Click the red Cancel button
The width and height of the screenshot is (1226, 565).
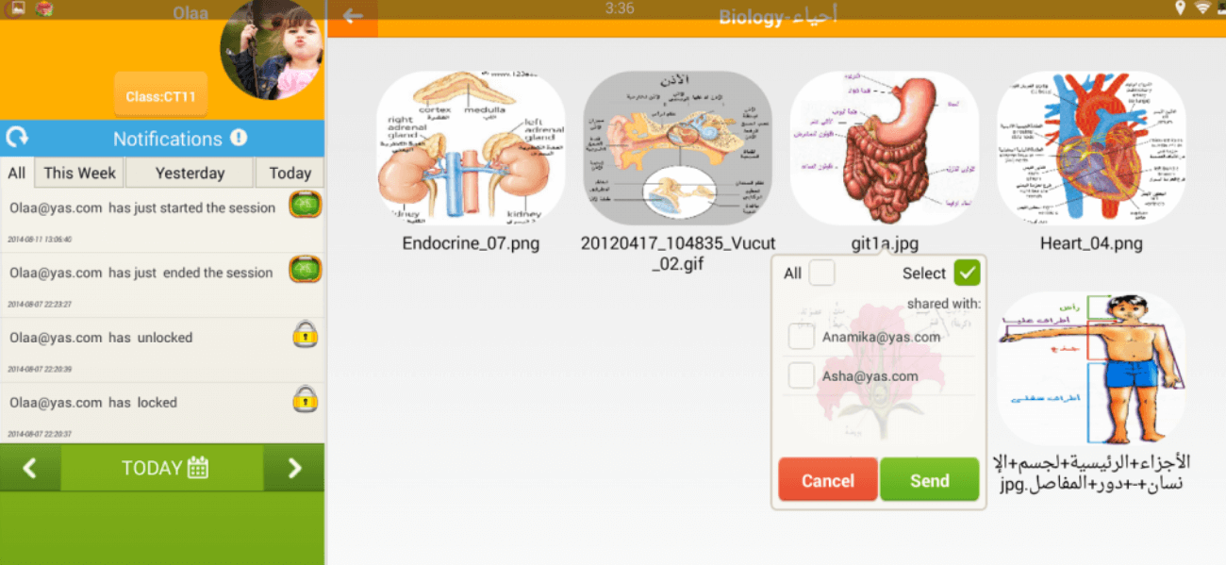828,480
